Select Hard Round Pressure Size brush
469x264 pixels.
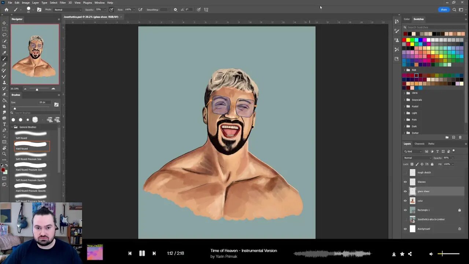(x=32, y=167)
